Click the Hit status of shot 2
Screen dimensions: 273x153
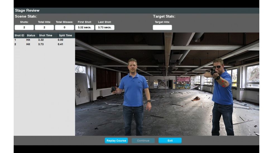point(28,44)
